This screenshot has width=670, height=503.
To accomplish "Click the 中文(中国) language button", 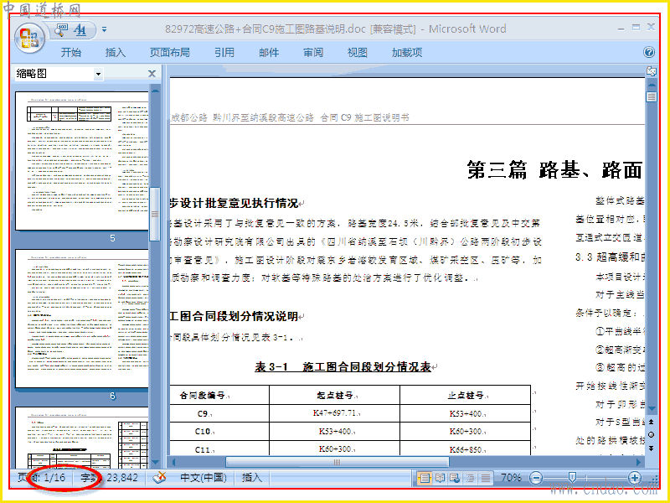I will (204, 477).
